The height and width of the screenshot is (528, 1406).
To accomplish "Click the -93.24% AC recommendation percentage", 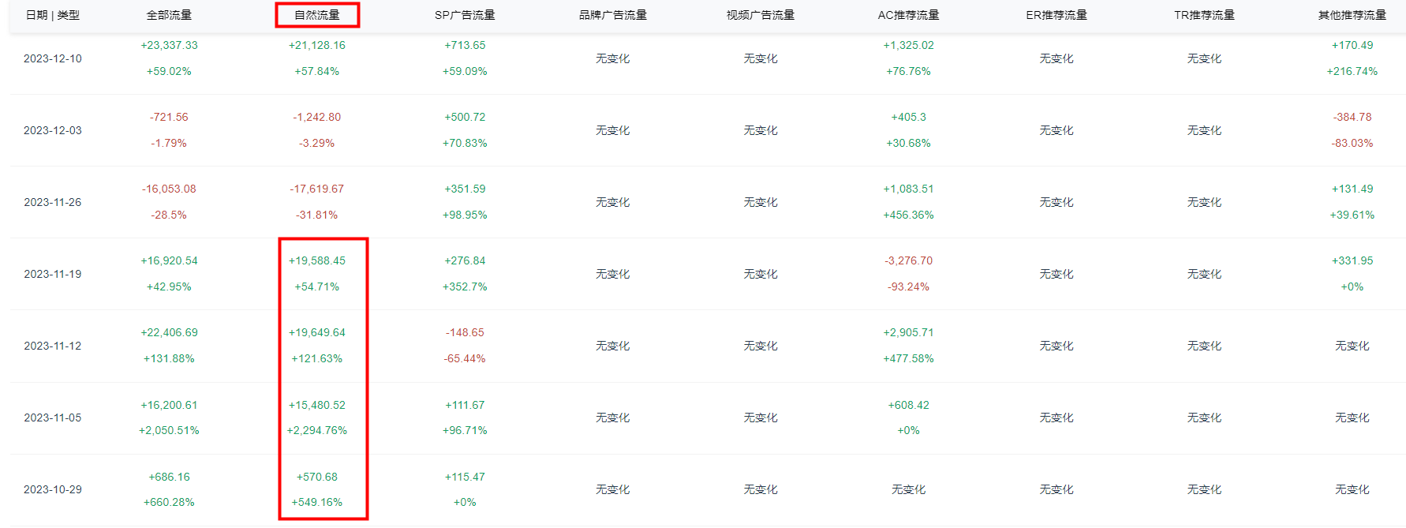I will click(909, 286).
